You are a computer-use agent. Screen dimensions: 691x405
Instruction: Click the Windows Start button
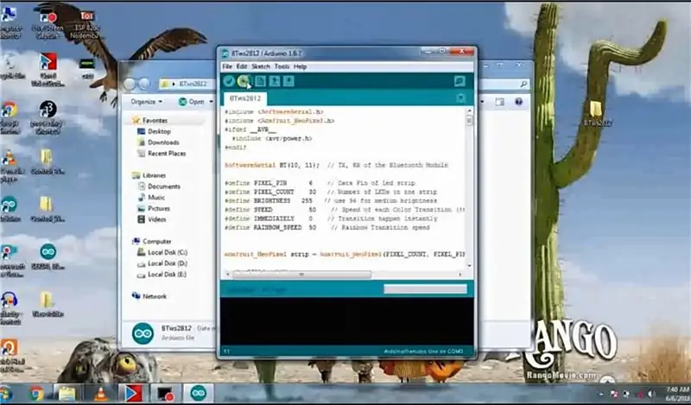[x=6, y=393]
